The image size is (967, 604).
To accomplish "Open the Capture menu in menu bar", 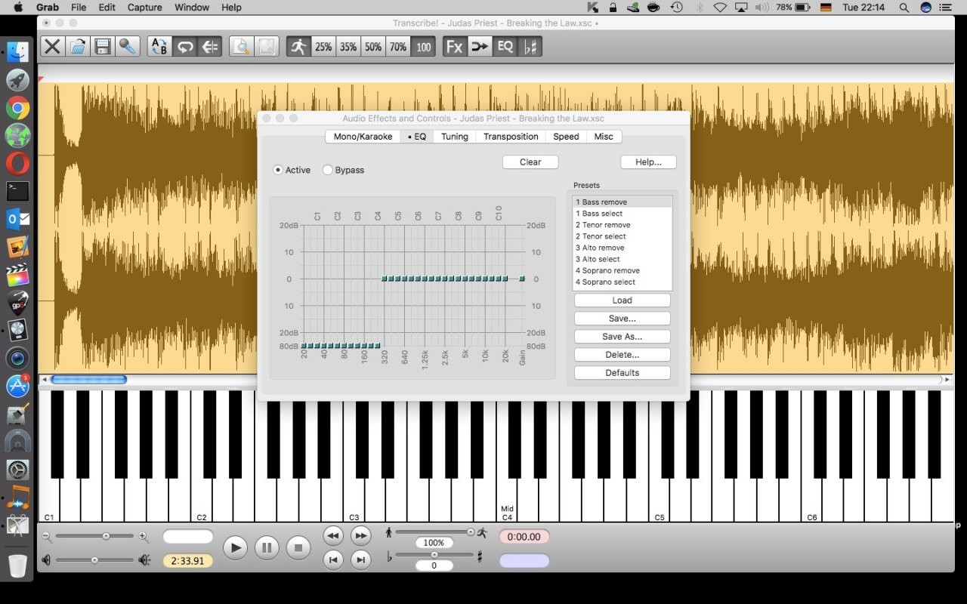I will (144, 8).
